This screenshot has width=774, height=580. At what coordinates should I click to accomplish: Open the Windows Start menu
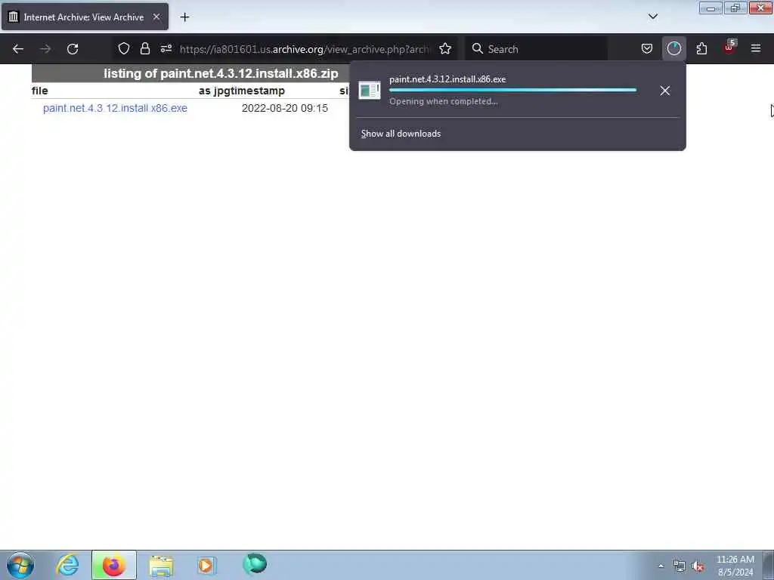(20, 565)
